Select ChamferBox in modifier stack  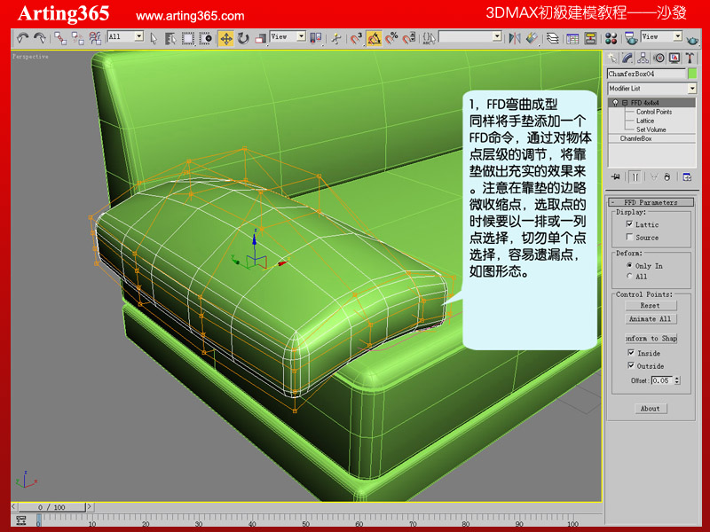click(635, 138)
